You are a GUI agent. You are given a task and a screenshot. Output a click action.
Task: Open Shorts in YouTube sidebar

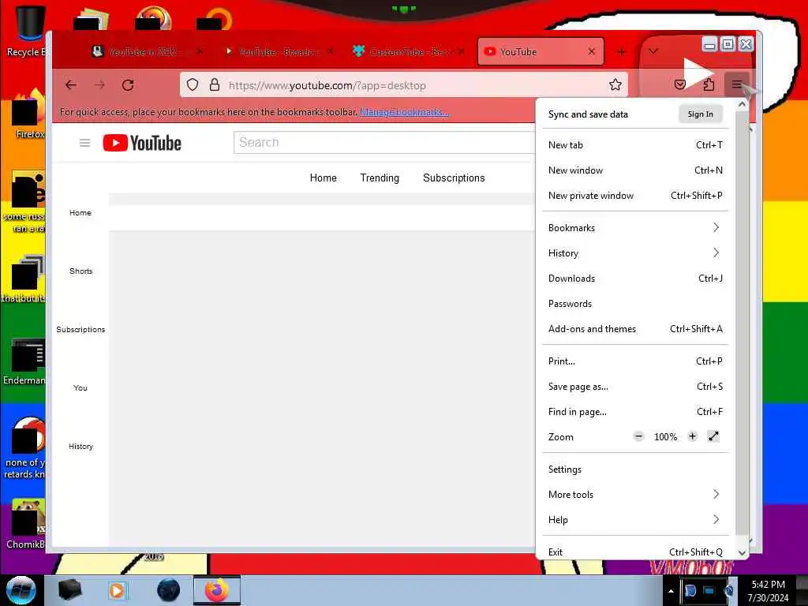click(81, 271)
